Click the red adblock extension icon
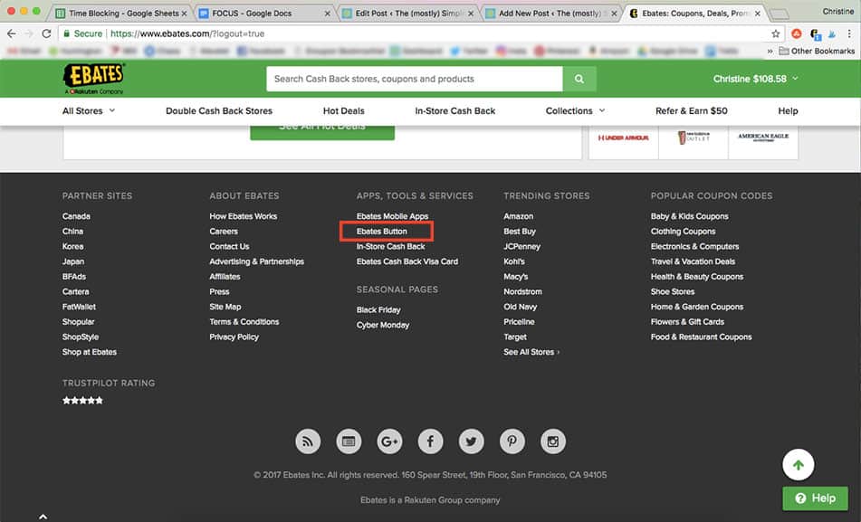Viewport: 861px width, 522px height. [x=796, y=33]
